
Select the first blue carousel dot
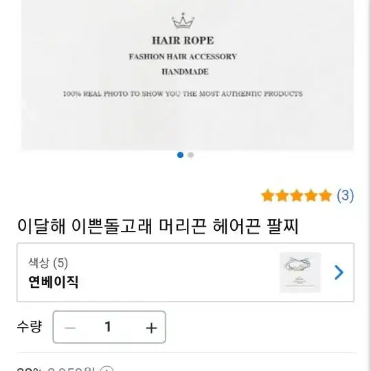coord(180,155)
